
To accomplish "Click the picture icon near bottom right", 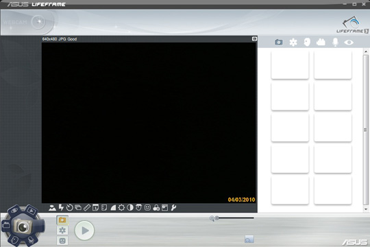I will 249,239.
